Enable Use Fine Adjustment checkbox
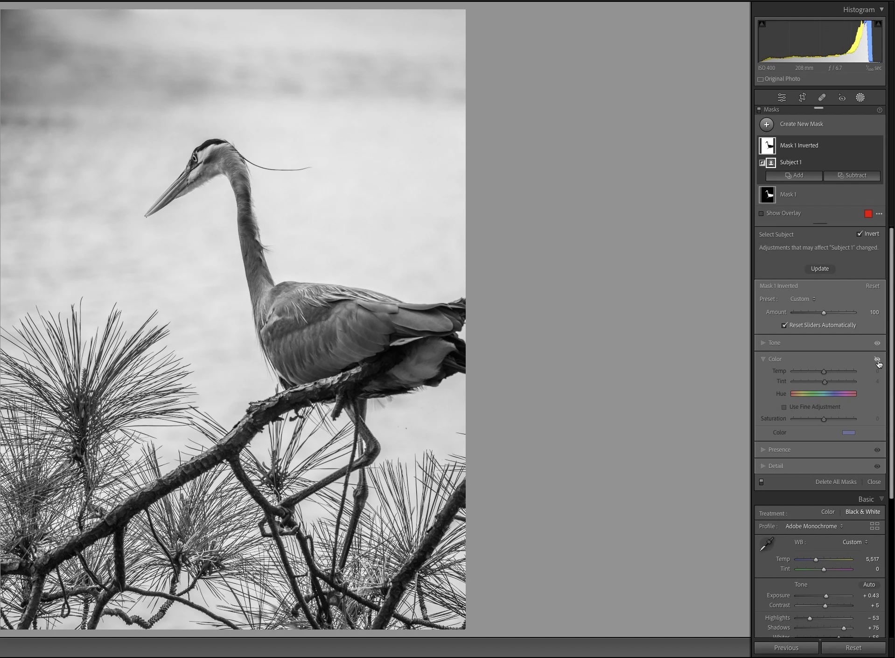This screenshot has width=895, height=658. (x=784, y=407)
